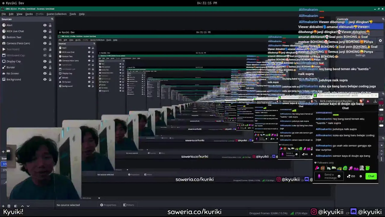This screenshot has height=217, width=385.
Task: Click the monitor icon of Display Cap source
Action: pos(4,61)
